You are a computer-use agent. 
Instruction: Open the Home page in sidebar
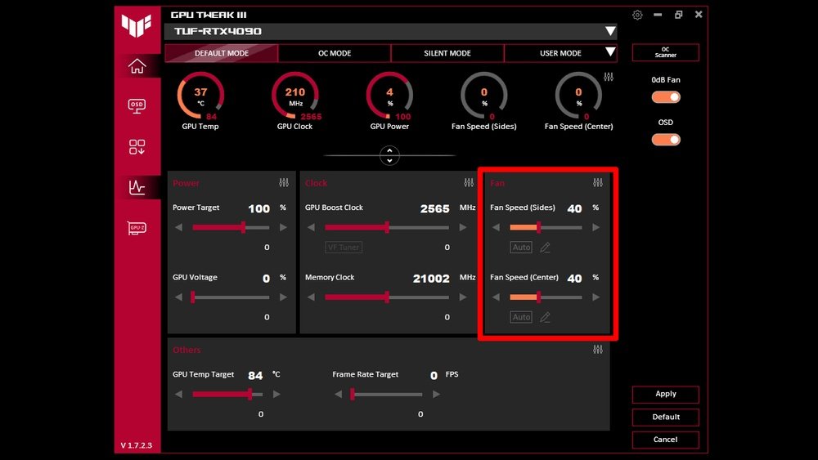click(x=137, y=67)
